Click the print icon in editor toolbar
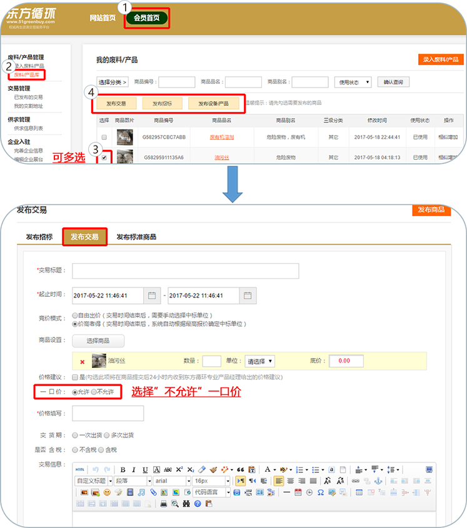Image resolution: width=467 pixels, height=528 pixels. (164, 503)
